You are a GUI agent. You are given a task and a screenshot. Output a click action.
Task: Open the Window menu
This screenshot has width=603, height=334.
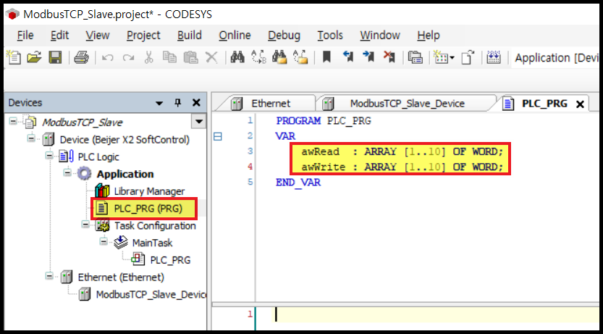point(380,36)
